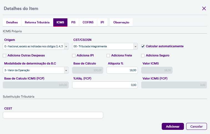
Task: Focus the %Alíq. (FCP) field
Action: (105, 85)
